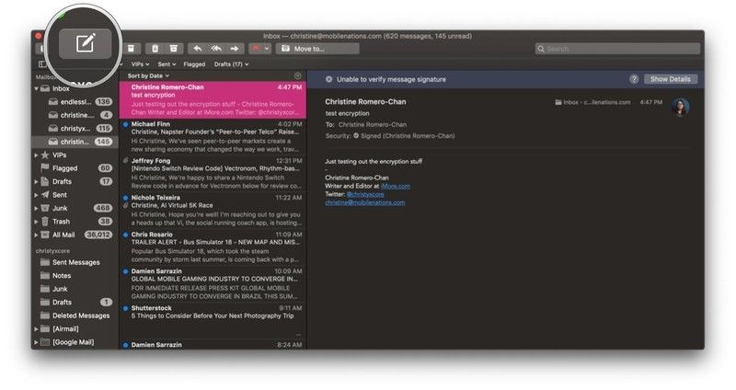
Task: Select the christin… inbox with 145 unread
Action: coord(75,142)
